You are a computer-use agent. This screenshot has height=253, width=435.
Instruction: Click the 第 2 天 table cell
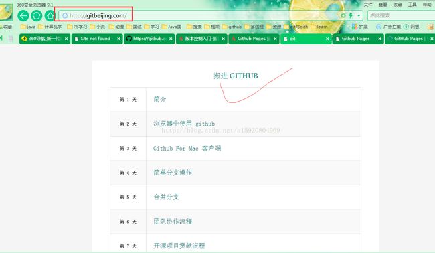128,124
